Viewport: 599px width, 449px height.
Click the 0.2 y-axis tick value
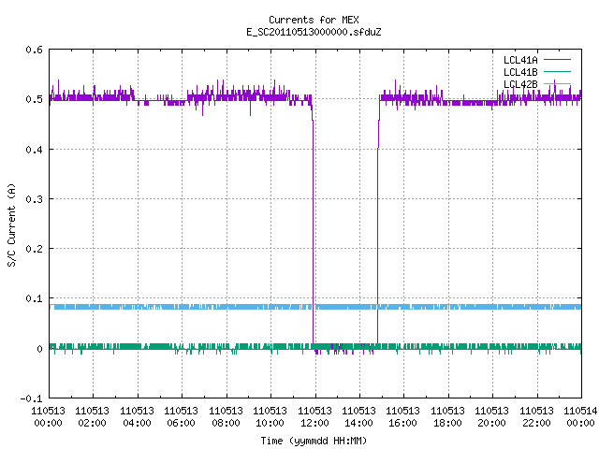[34, 249]
